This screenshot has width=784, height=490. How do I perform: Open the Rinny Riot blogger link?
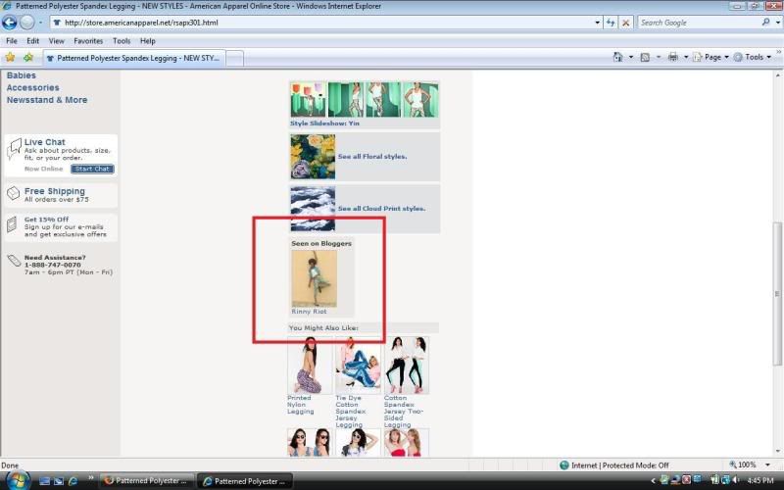[309, 311]
